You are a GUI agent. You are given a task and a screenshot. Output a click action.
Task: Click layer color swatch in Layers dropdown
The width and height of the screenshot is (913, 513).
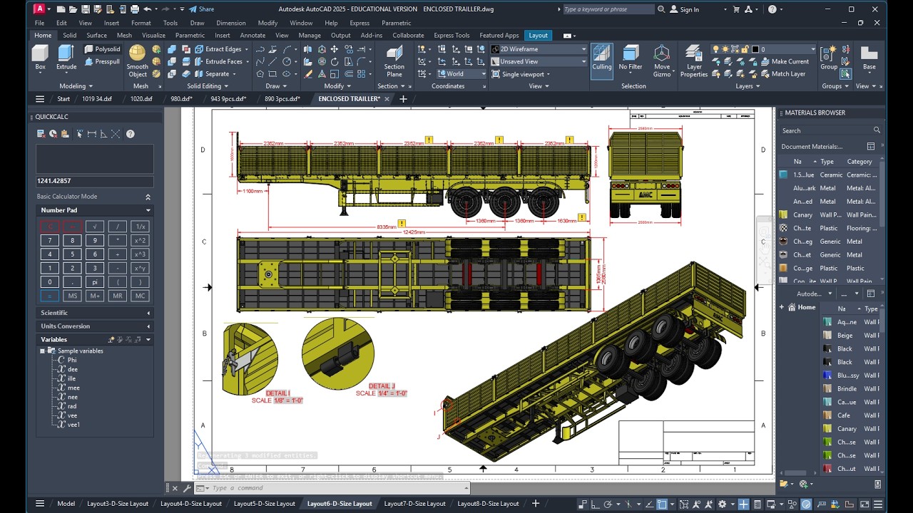[x=755, y=49]
